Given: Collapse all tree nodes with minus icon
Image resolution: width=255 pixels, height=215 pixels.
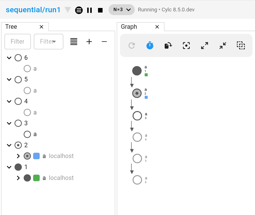Looking at the screenshot, I should point(104,42).
